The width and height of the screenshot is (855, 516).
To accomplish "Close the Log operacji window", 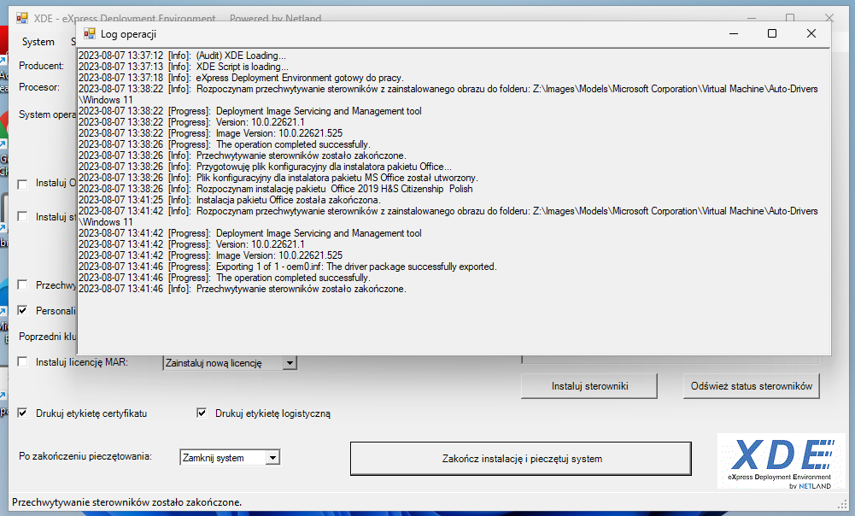I will (811, 33).
